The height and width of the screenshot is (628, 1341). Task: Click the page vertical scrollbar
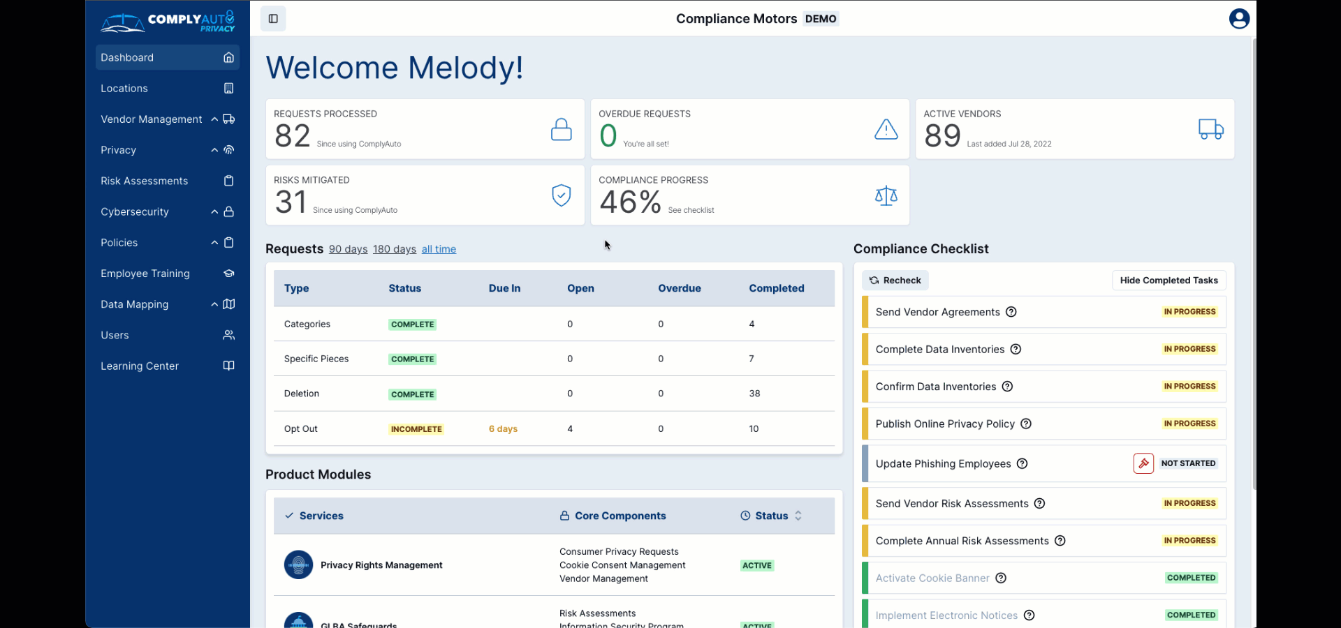coord(1254,264)
